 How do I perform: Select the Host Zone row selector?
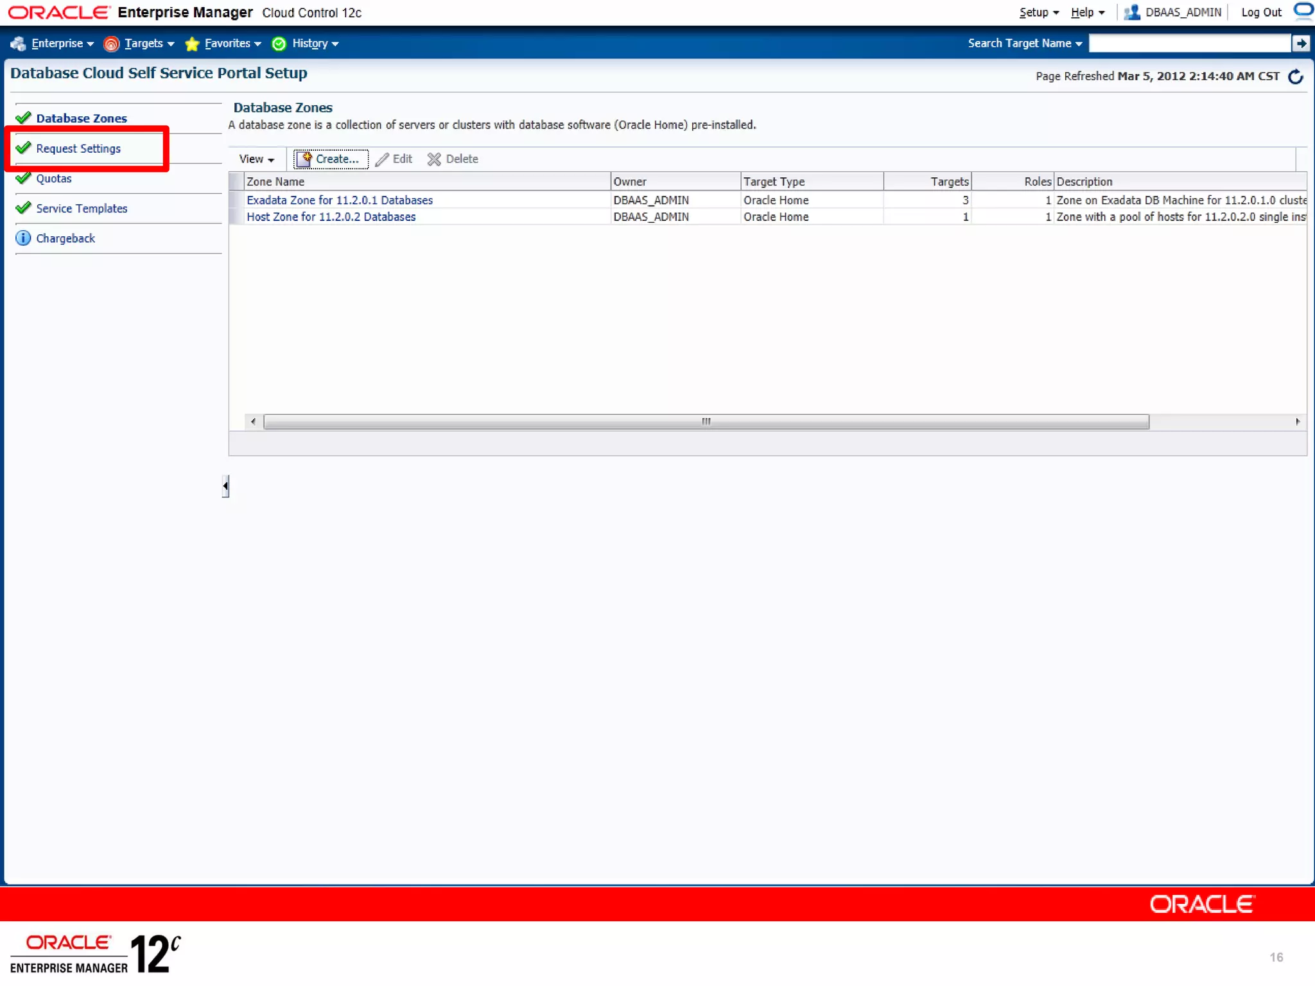[236, 217]
